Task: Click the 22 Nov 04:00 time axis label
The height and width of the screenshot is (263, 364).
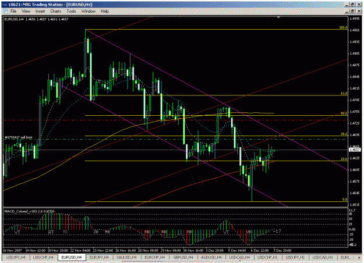Action: point(80,250)
